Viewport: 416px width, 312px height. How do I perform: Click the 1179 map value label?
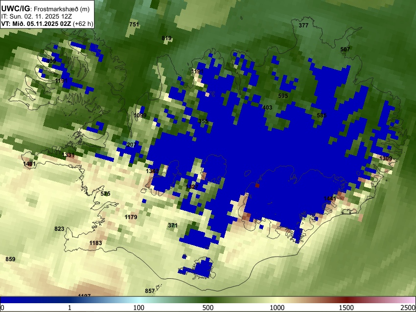click(x=131, y=217)
